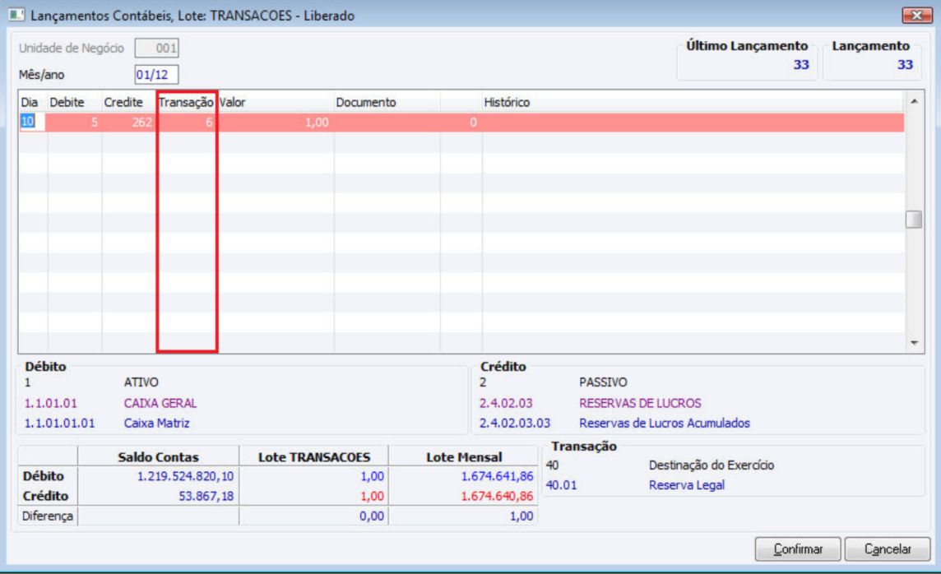The height and width of the screenshot is (574, 941).
Task: Close the Lançamentos Contábeis window
Action: [x=916, y=15]
